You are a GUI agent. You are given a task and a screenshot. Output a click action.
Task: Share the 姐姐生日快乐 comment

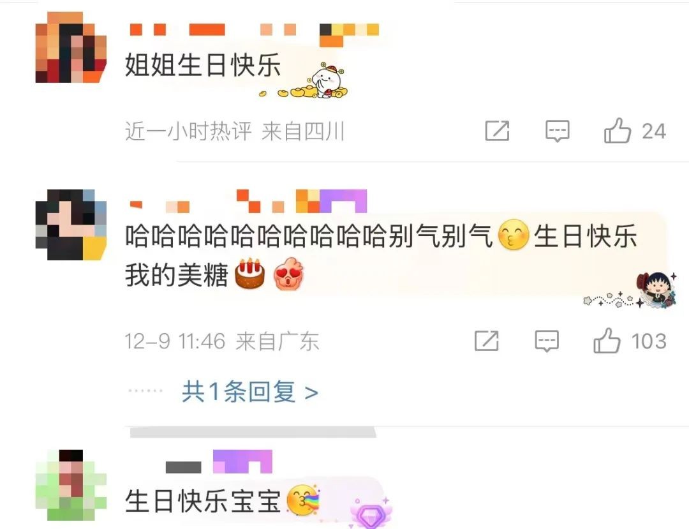497,130
